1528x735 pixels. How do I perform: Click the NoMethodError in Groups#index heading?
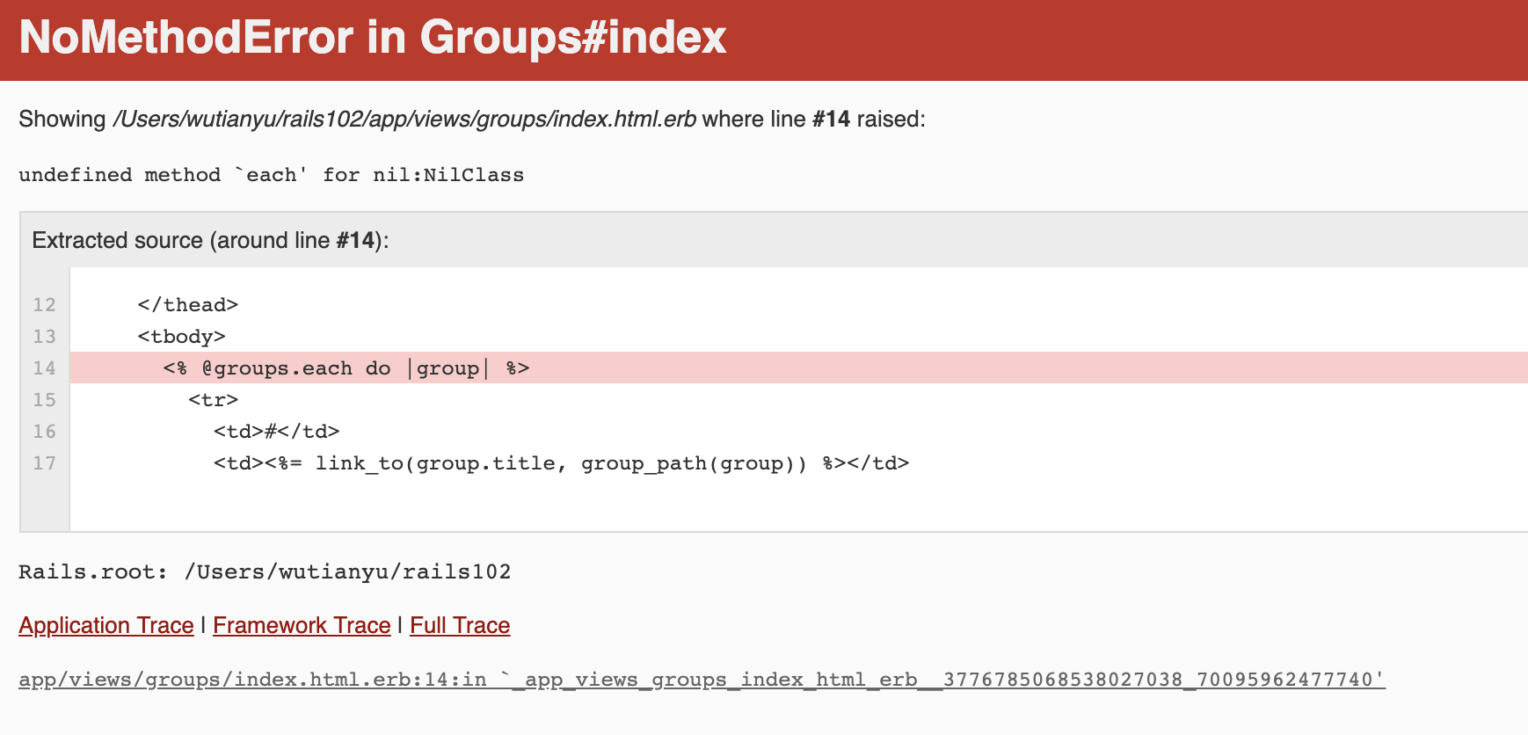pyautogui.click(x=373, y=38)
